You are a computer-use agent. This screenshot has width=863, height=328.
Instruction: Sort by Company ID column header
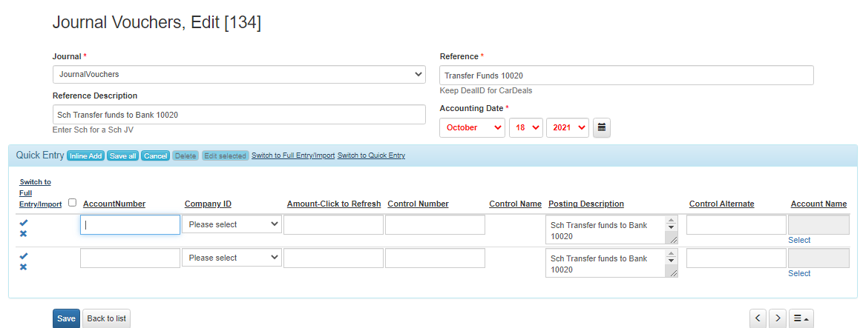click(x=208, y=204)
